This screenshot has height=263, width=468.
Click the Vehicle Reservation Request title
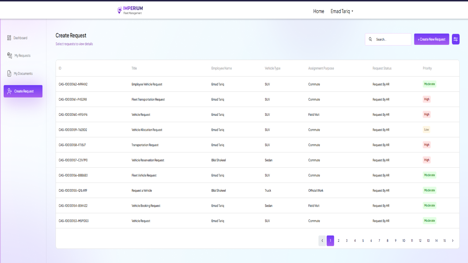[x=148, y=160]
